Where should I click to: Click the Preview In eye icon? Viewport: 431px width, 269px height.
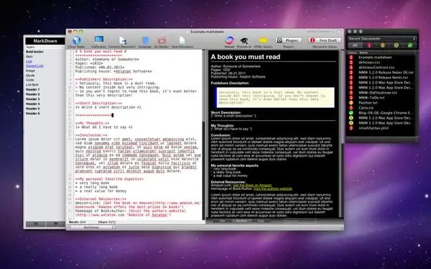click(244, 41)
